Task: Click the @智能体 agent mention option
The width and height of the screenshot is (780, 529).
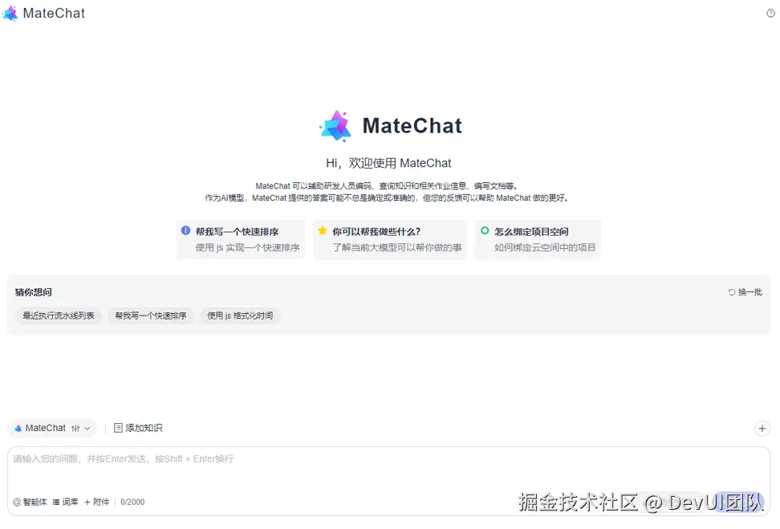Action: pyautogui.click(x=30, y=502)
